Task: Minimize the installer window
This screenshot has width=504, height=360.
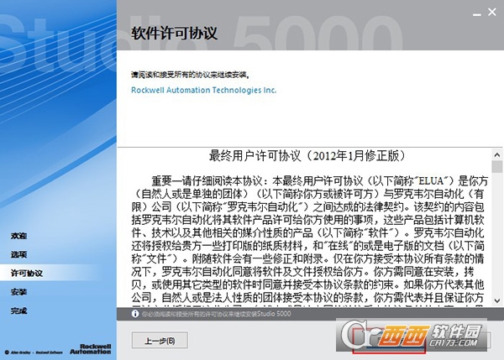Action: 476,13
